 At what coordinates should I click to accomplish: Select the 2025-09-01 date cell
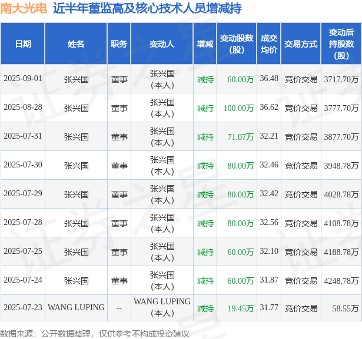point(23,79)
